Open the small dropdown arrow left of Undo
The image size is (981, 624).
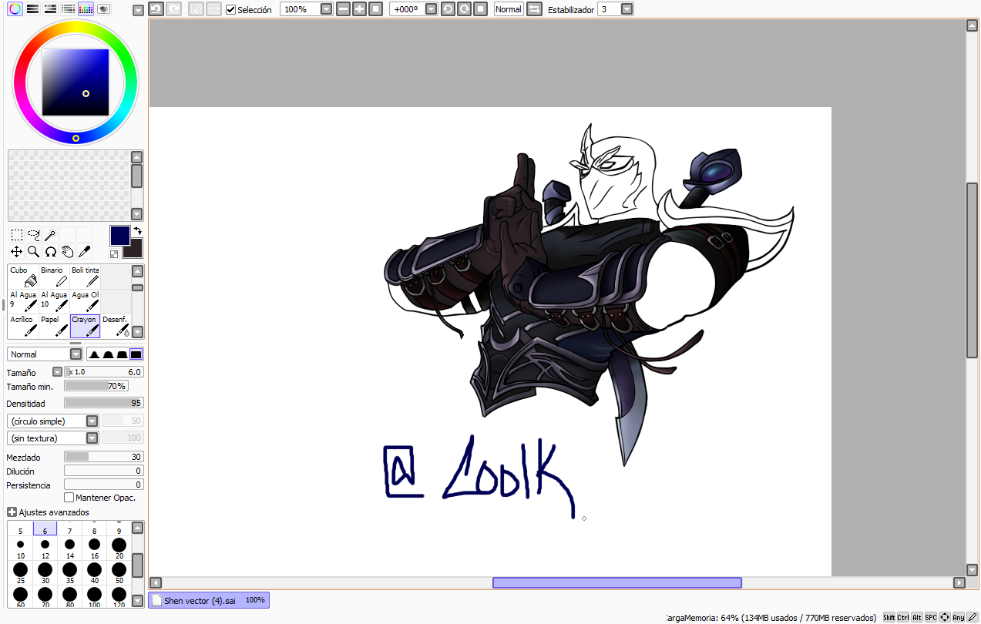[x=138, y=10]
